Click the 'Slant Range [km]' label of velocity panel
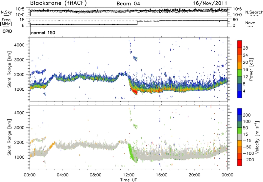263x182 pixels. coord(9,137)
